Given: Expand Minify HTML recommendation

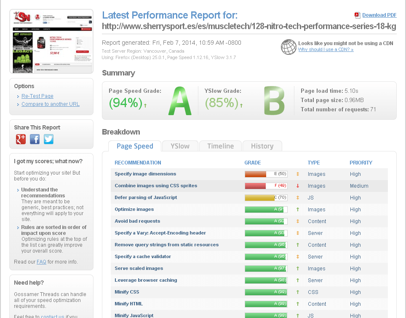Looking at the screenshot, I should [129, 304].
